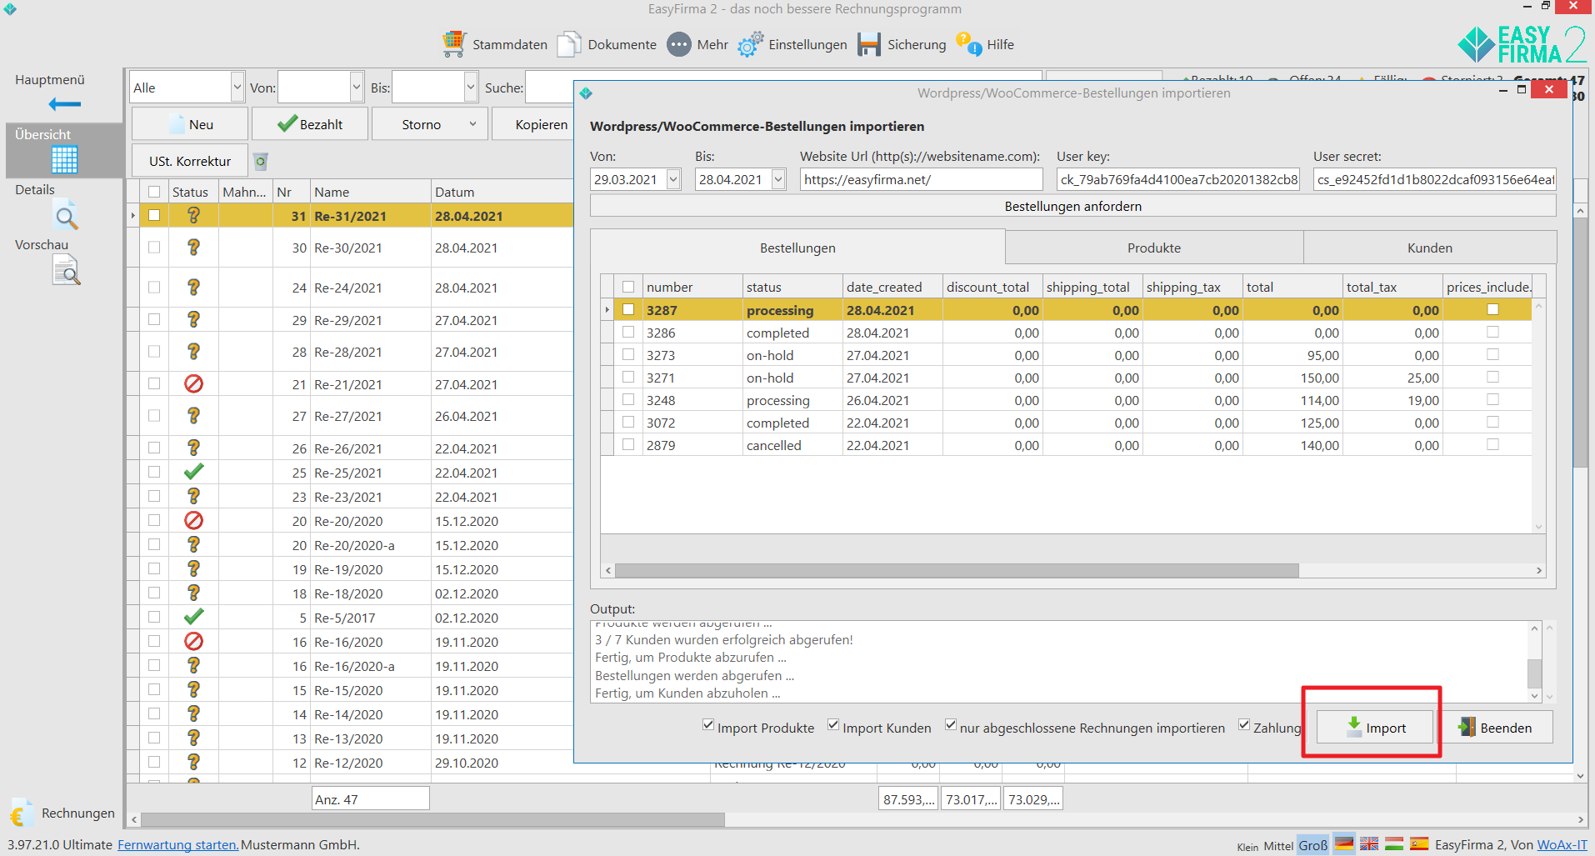Open Vorschau document preview icon
1595x856 pixels.
pos(66,271)
